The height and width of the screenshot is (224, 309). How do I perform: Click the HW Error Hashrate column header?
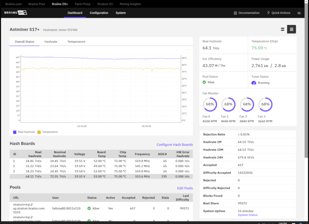(183, 154)
